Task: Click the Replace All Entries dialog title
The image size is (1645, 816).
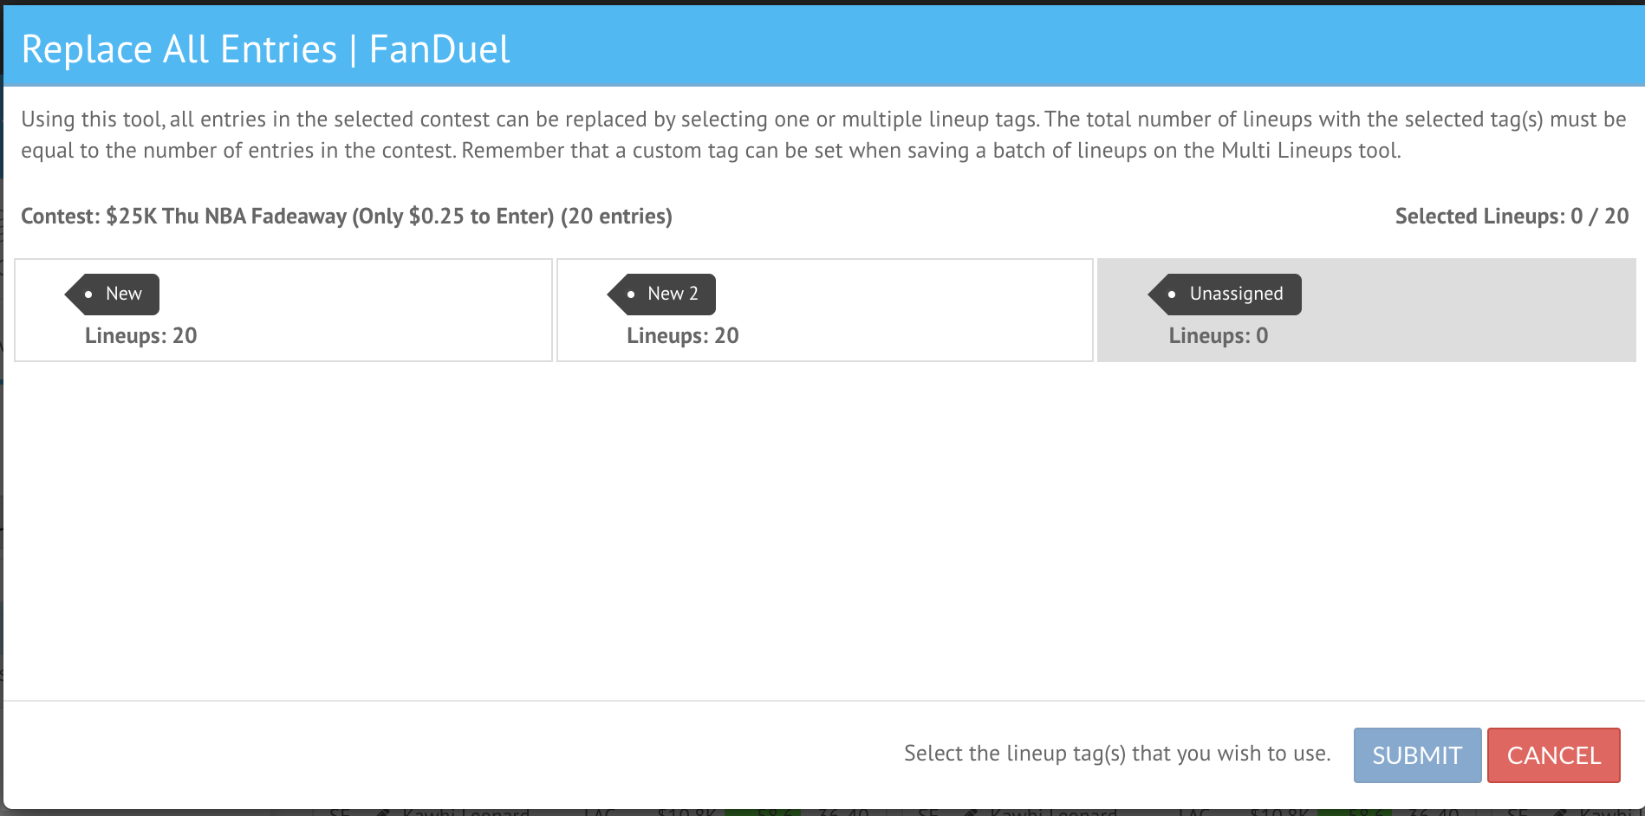Action: [266, 49]
